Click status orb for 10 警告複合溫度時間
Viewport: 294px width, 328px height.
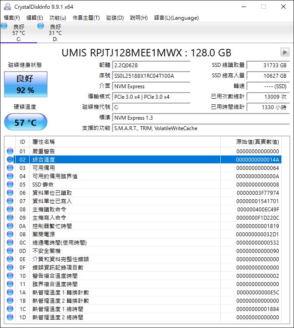(10, 276)
